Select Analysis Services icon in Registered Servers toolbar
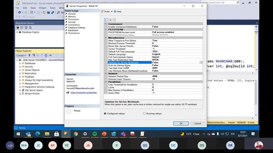This screenshot has width=273, height=153. click(x=22, y=27)
